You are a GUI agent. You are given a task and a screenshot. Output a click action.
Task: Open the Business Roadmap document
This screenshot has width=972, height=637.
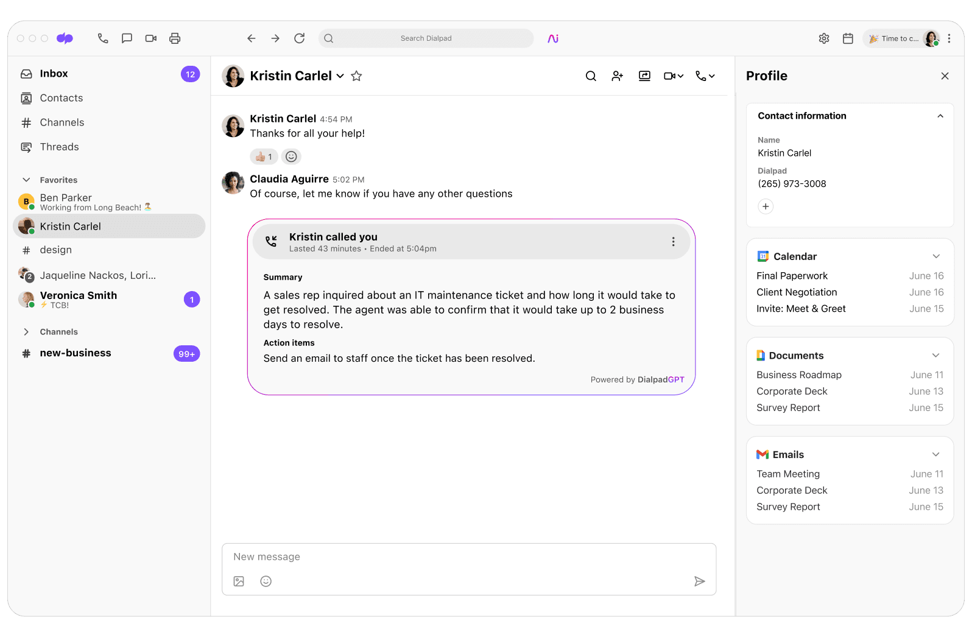point(798,375)
